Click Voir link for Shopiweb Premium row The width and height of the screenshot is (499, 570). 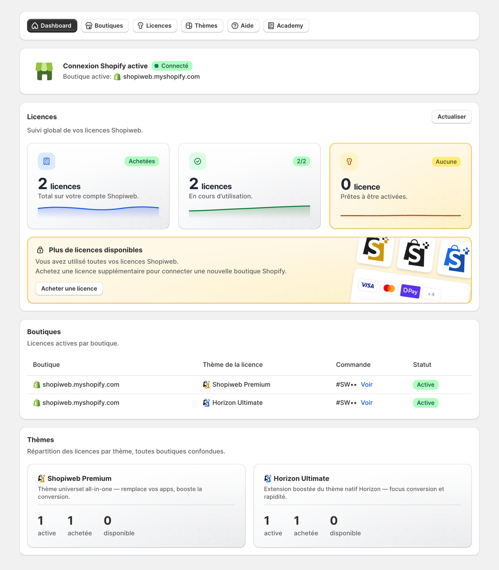pos(366,385)
